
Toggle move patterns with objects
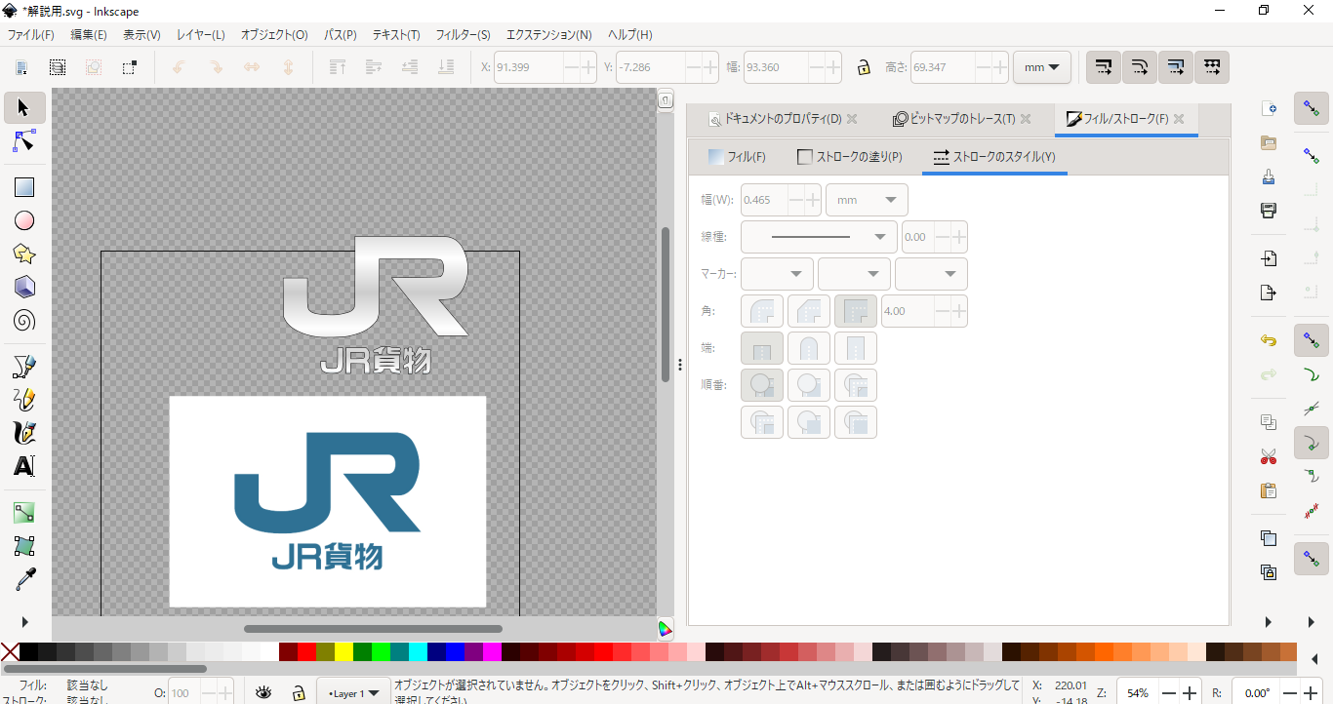1211,67
